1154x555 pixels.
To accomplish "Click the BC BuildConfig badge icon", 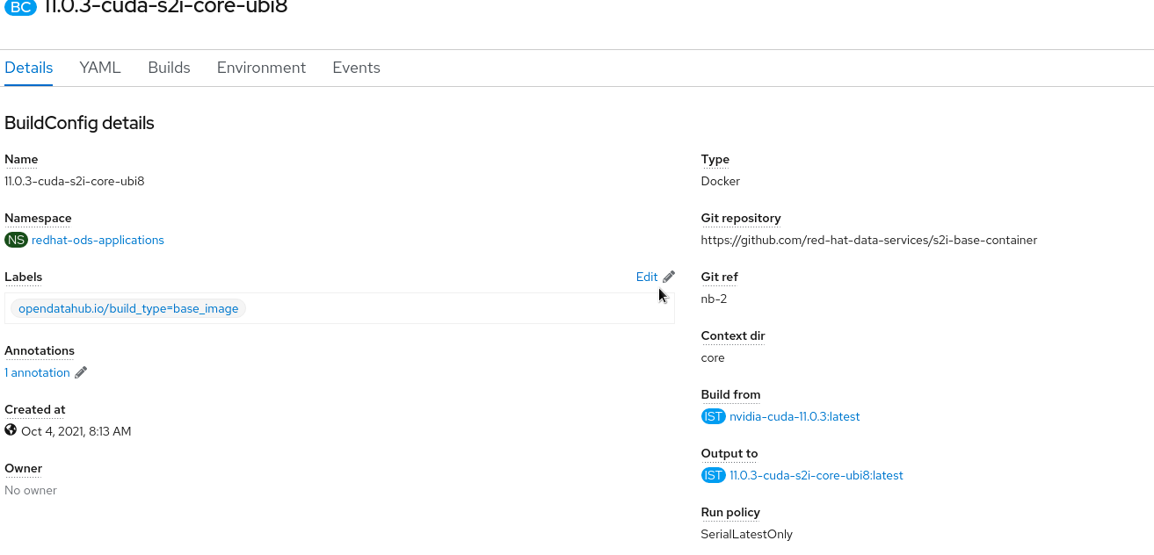I will tap(22, 7).
